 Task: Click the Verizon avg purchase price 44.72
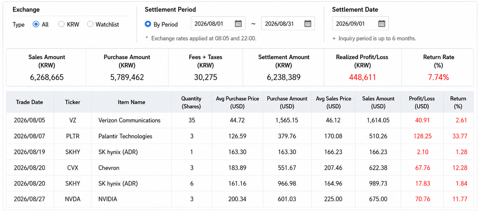tap(237, 120)
